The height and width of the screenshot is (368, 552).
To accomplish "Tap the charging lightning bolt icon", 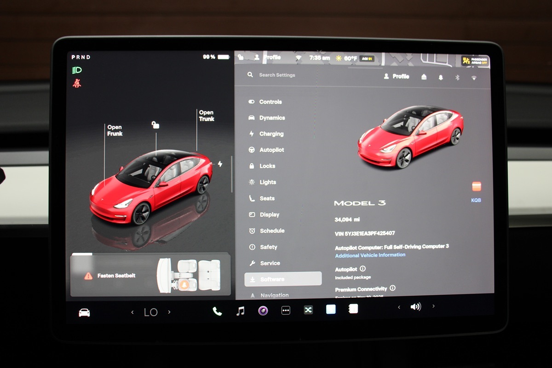I will point(220,164).
